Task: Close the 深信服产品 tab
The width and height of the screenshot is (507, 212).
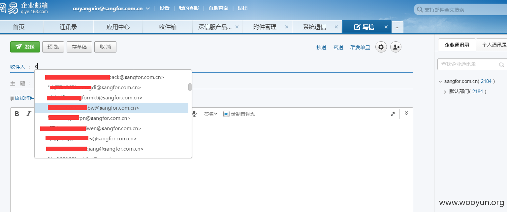Action: pos(237,27)
